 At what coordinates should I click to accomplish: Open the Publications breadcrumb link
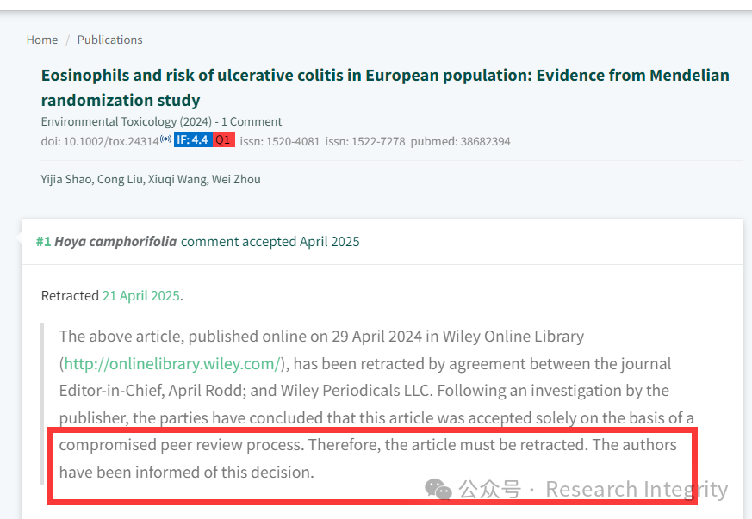click(109, 40)
